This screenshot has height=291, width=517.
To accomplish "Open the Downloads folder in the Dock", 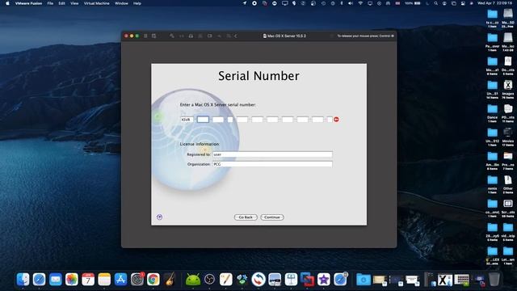I will pos(364,280).
